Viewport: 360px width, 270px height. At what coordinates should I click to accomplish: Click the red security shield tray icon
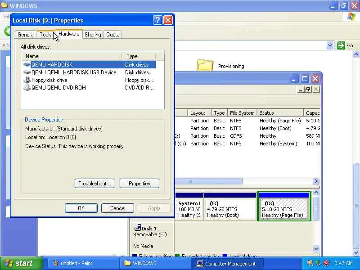(x=326, y=263)
